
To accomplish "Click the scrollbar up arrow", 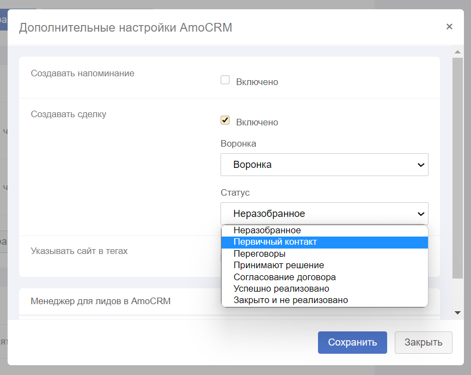I will 457,52.
